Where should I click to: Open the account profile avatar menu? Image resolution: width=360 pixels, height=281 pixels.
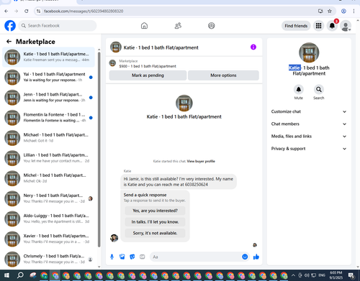click(346, 26)
